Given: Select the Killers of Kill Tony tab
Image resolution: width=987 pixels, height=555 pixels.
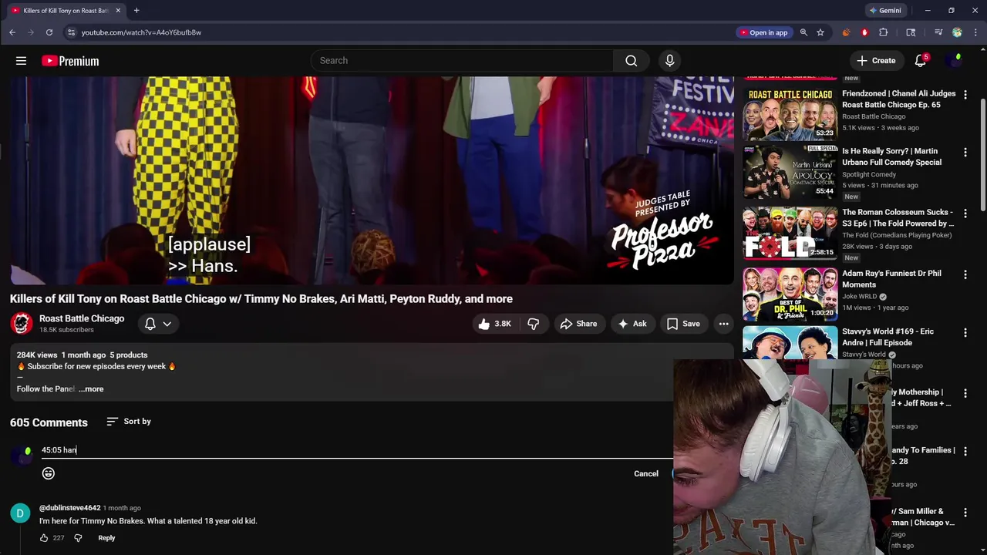Looking at the screenshot, I should 66,11.
